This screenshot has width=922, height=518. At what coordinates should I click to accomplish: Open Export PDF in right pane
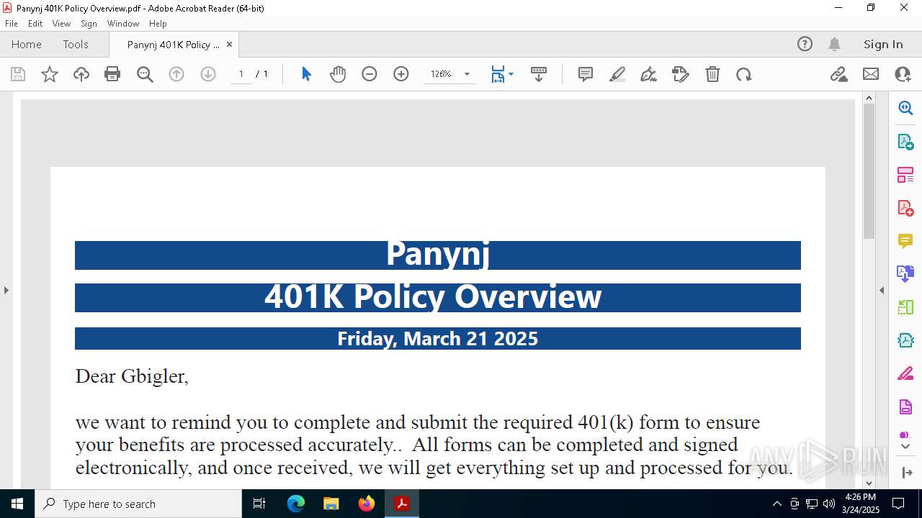coord(905,142)
